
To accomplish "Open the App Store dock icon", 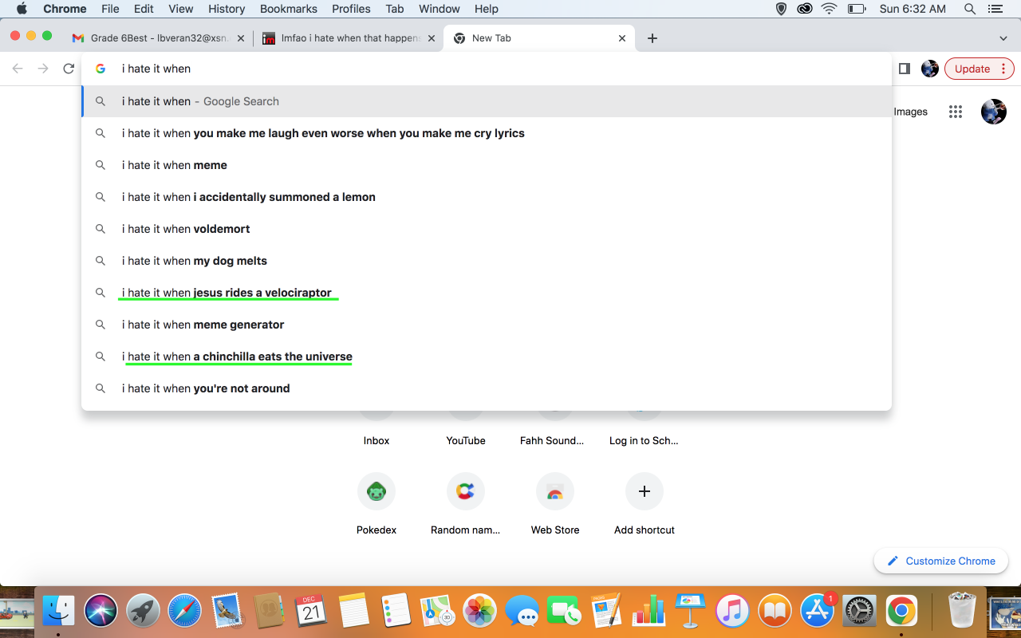I will 817,612.
